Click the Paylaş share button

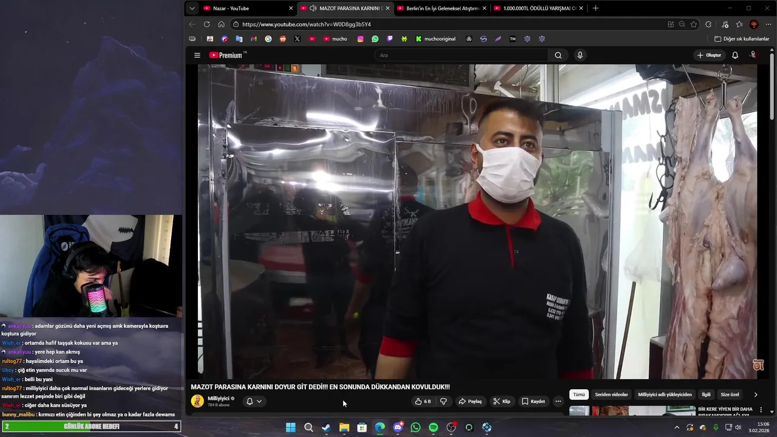[470, 401]
